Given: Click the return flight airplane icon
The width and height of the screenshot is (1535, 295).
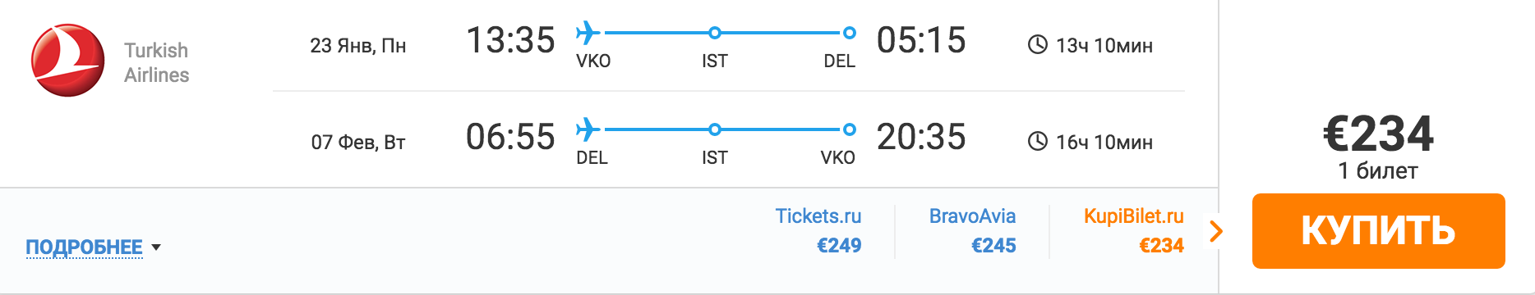Looking at the screenshot, I should pos(588,129).
